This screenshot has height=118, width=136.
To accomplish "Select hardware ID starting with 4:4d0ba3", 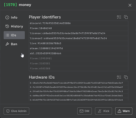I will point(79,95).
